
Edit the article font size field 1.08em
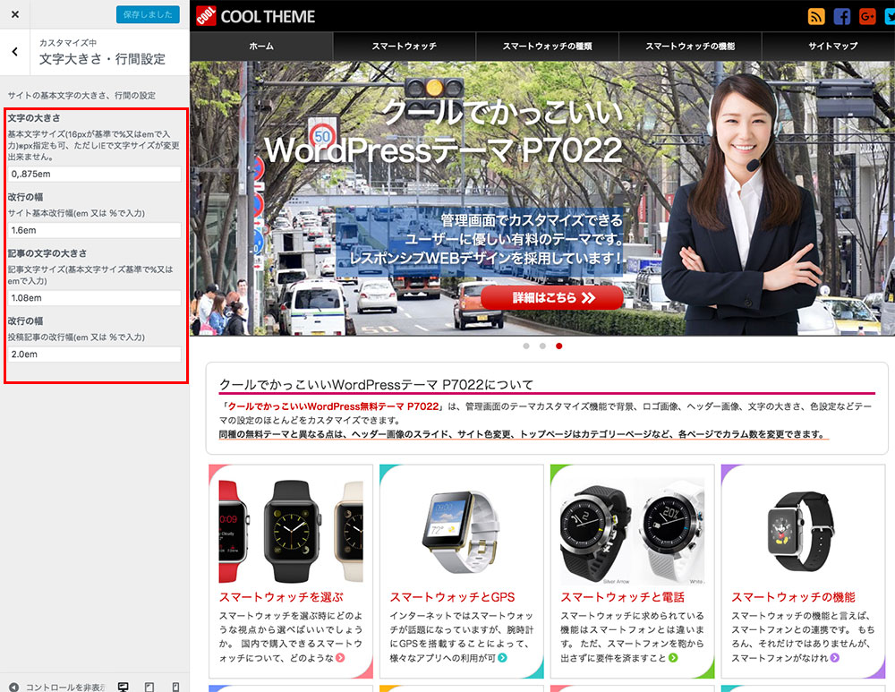click(95, 298)
